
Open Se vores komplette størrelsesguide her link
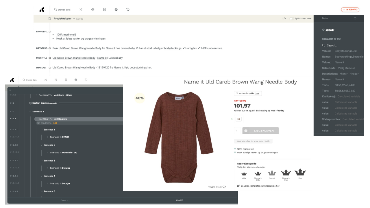(x=260, y=186)
